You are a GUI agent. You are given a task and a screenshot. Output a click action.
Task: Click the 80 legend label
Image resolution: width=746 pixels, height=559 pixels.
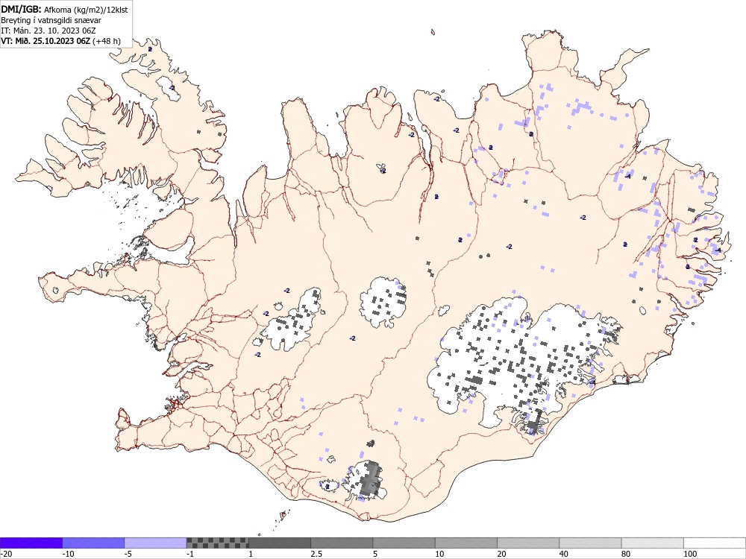click(626, 554)
